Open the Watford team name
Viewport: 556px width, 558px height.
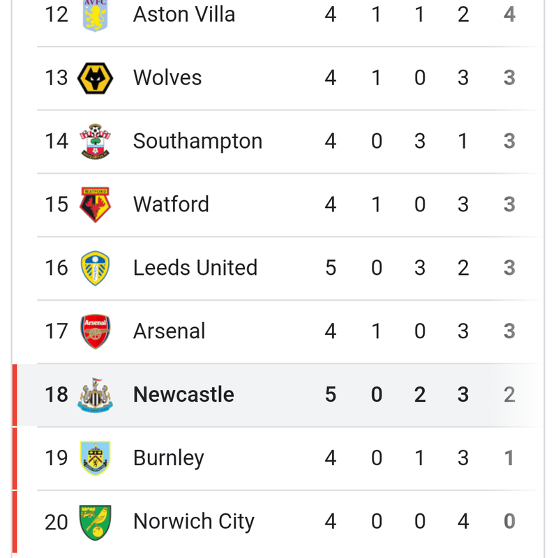tap(171, 204)
